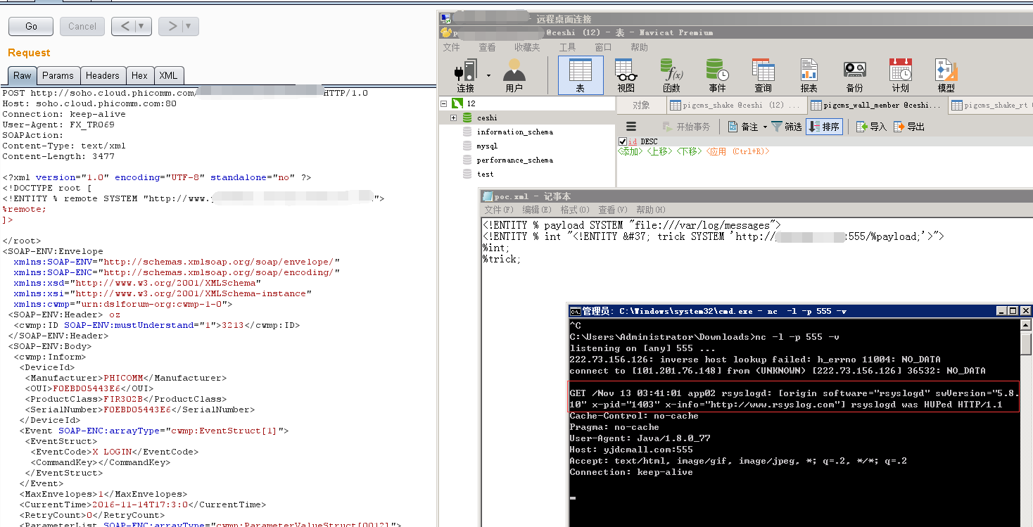Open Notepad 编辑(E) menu
1033x527 pixels.
537,210
